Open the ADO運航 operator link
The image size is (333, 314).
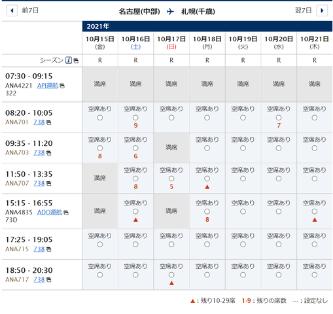[50, 213]
